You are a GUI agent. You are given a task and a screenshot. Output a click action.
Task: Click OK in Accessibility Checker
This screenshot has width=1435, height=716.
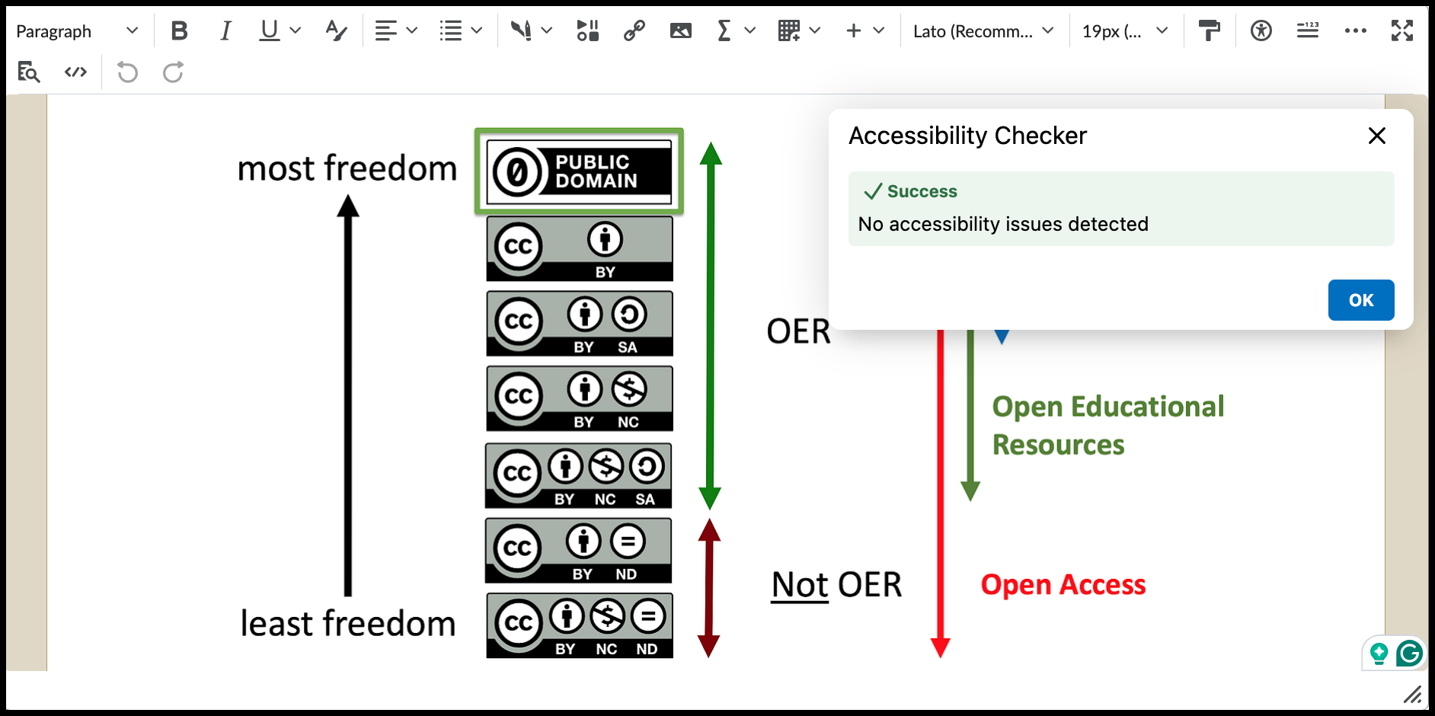pos(1361,300)
